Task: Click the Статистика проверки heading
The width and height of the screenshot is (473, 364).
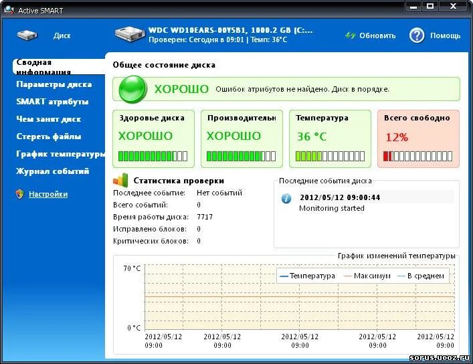Action: [179, 181]
